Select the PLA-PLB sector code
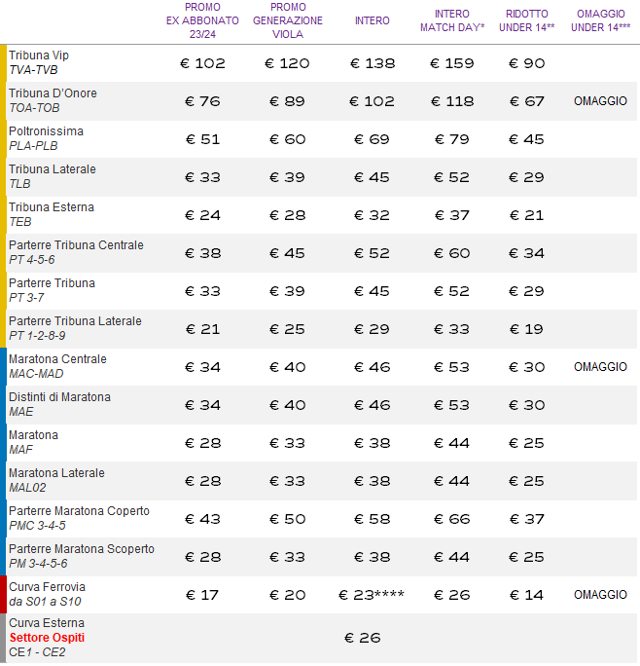The image size is (640, 666). click(x=33, y=146)
